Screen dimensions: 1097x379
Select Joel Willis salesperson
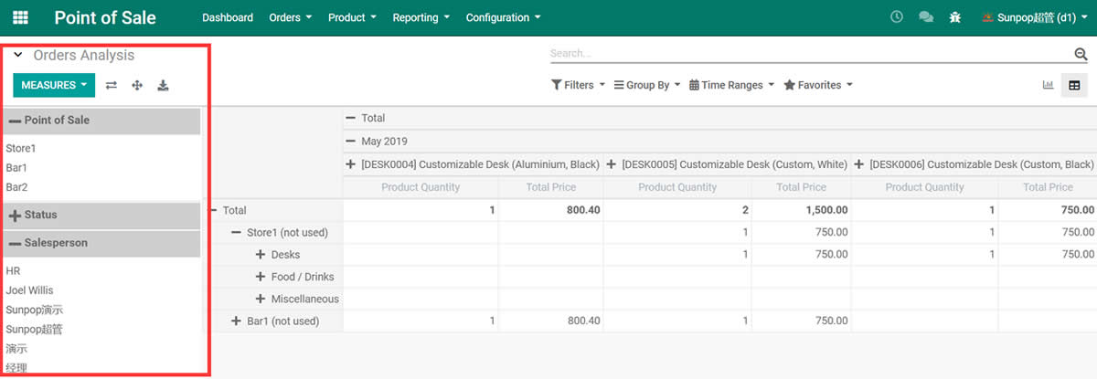pos(29,290)
